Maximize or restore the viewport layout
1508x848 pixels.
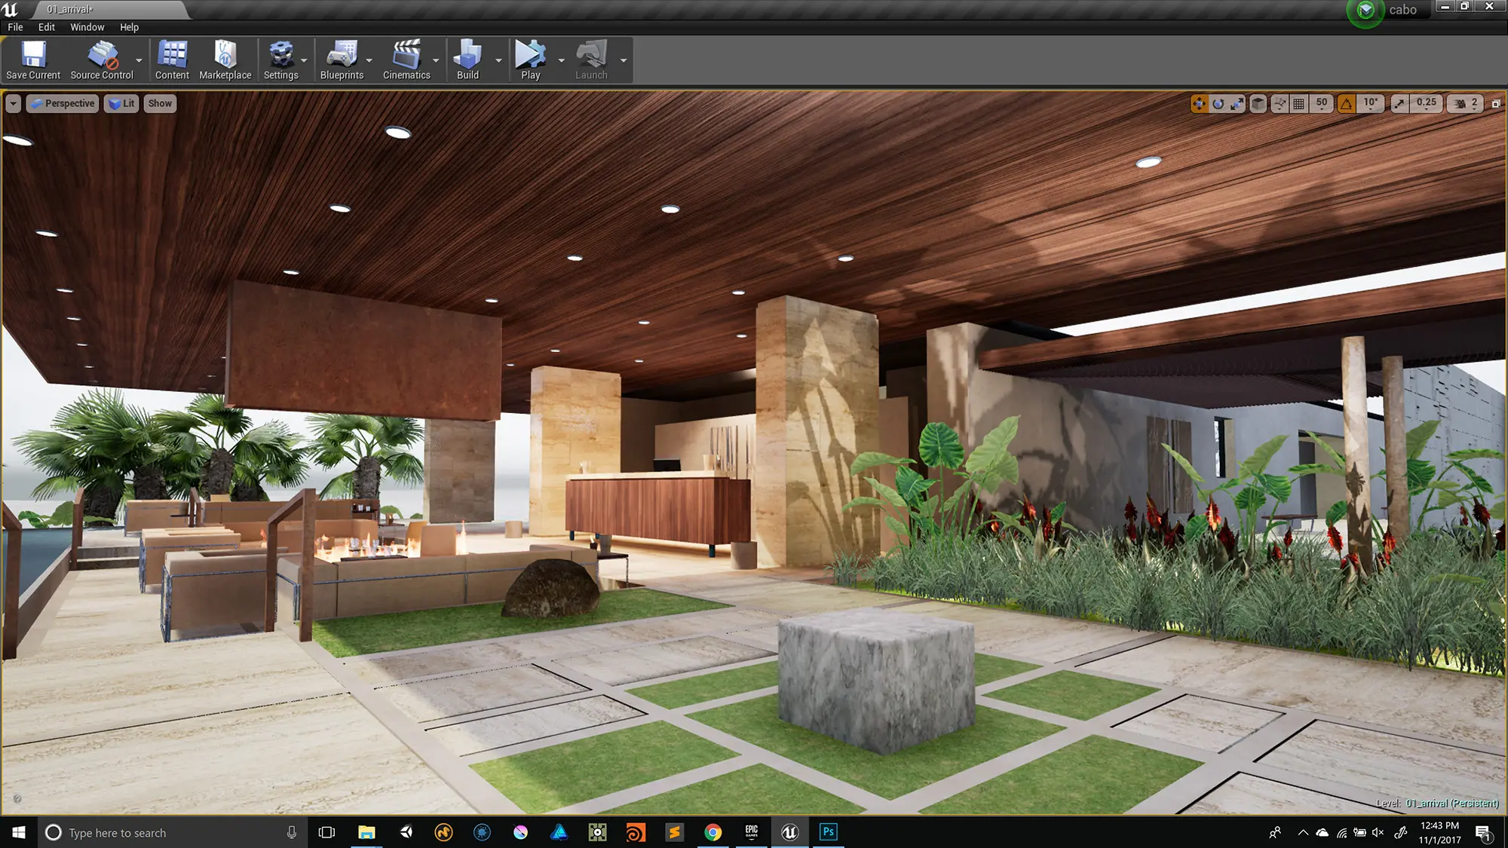pyautogui.click(x=1496, y=104)
